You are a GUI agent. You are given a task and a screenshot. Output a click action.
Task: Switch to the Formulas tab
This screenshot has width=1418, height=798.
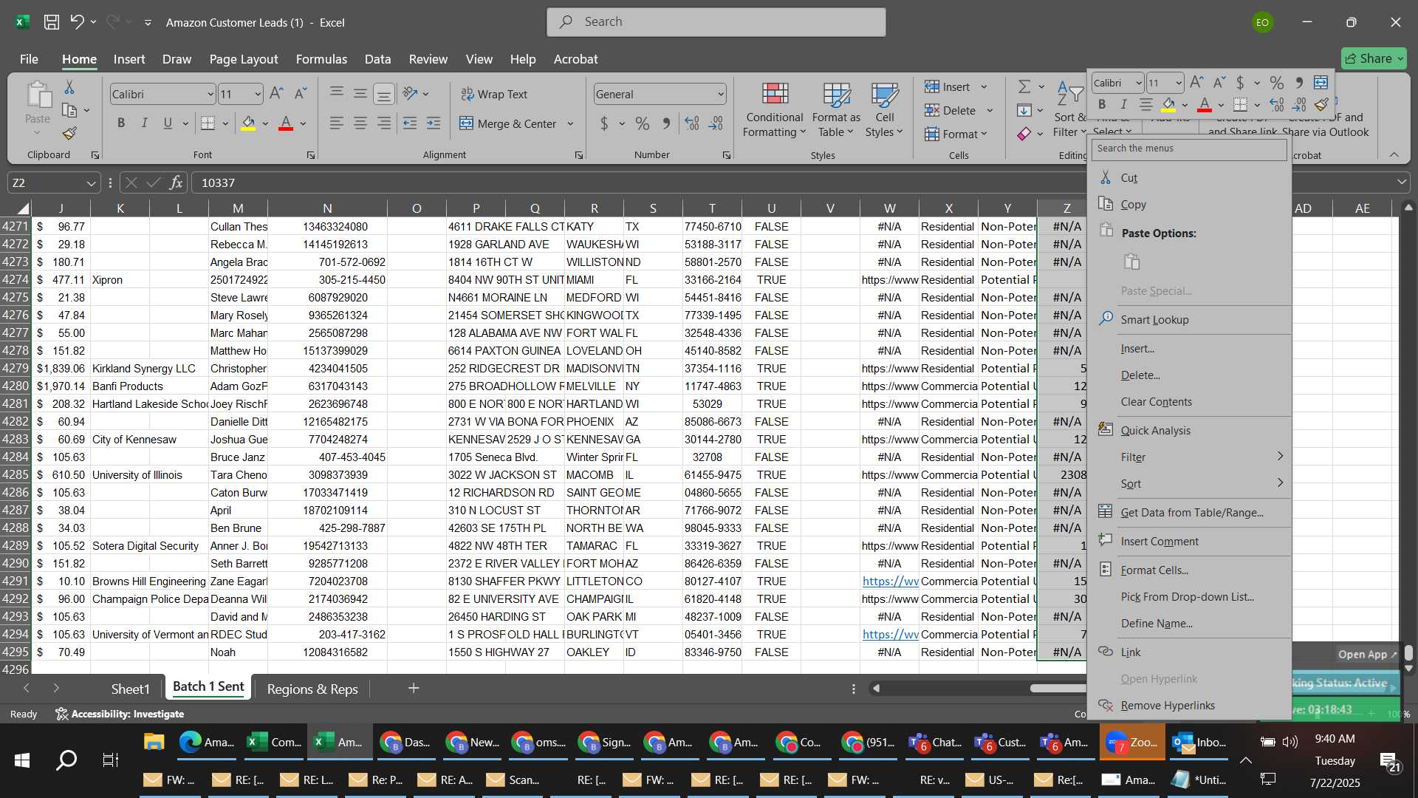[321, 59]
